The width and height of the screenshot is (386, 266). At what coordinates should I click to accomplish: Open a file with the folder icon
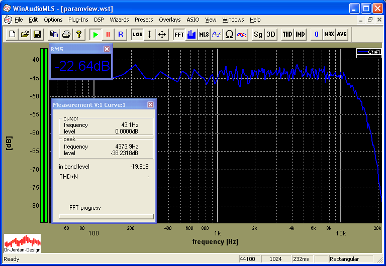click(25, 34)
